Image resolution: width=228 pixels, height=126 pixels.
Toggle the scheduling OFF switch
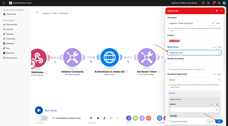pos(41,118)
